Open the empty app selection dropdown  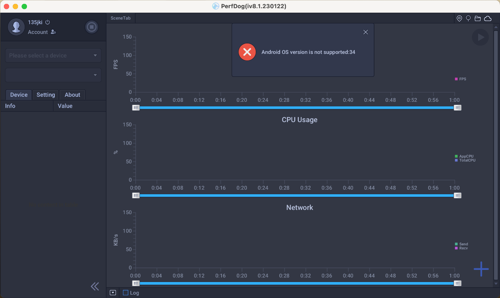pyautogui.click(x=53, y=75)
